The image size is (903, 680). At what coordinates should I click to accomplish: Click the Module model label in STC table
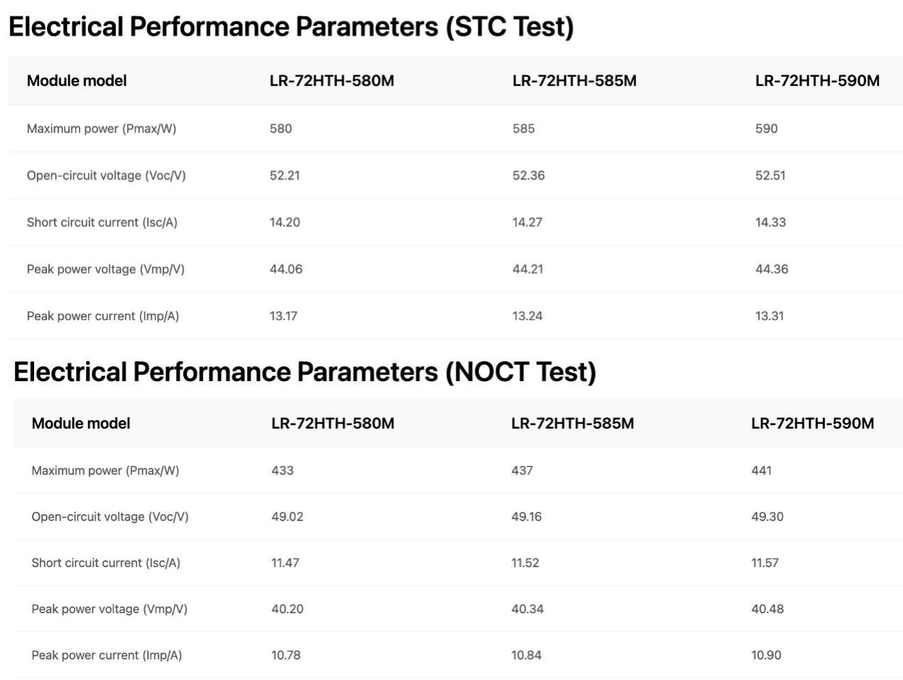pyautogui.click(x=77, y=81)
